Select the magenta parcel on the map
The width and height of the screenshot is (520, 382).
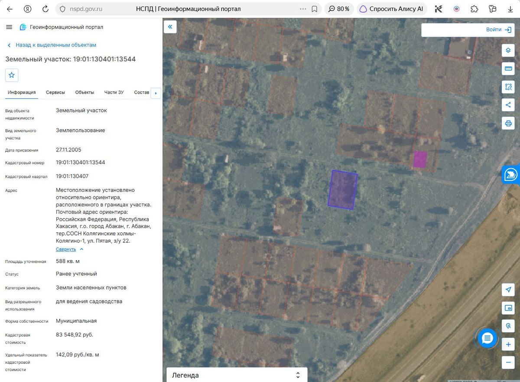point(420,159)
